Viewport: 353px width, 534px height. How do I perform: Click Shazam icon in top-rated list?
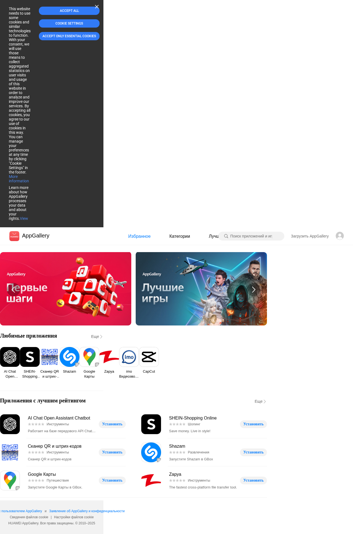pos(151,452)
